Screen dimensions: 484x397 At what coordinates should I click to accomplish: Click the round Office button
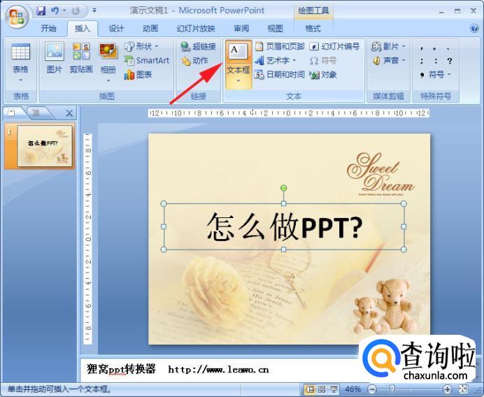coord(17,16)
